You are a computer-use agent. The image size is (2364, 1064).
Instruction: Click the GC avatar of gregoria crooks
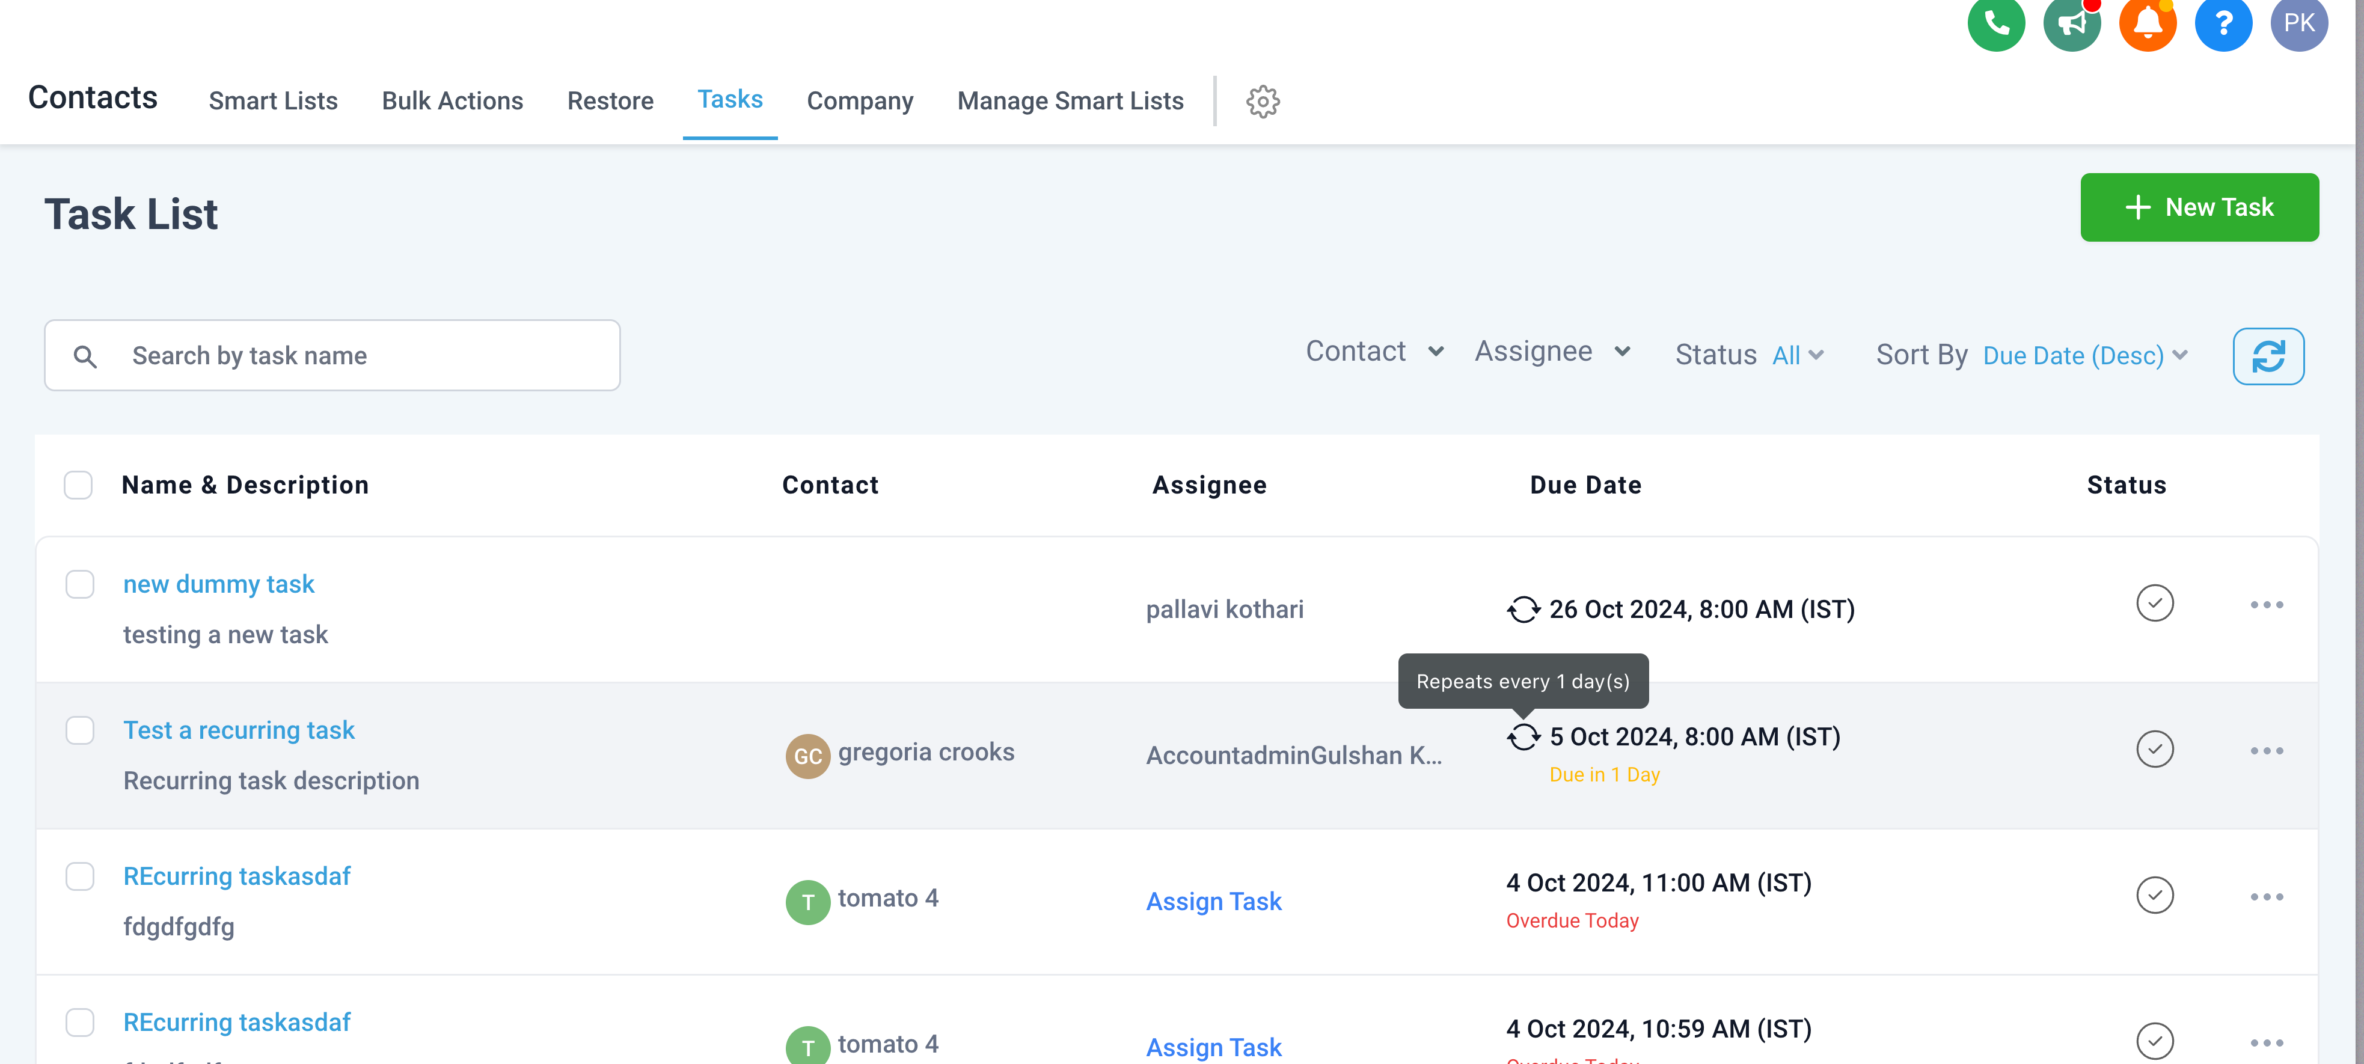click(x=807, y=756)
